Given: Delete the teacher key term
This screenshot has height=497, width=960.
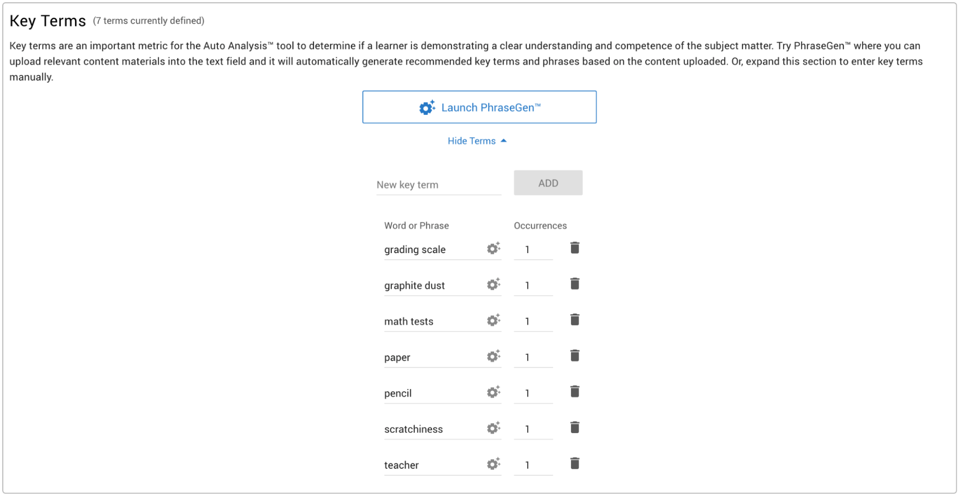Looking at the screenshot, I should [x=574, y=463].
